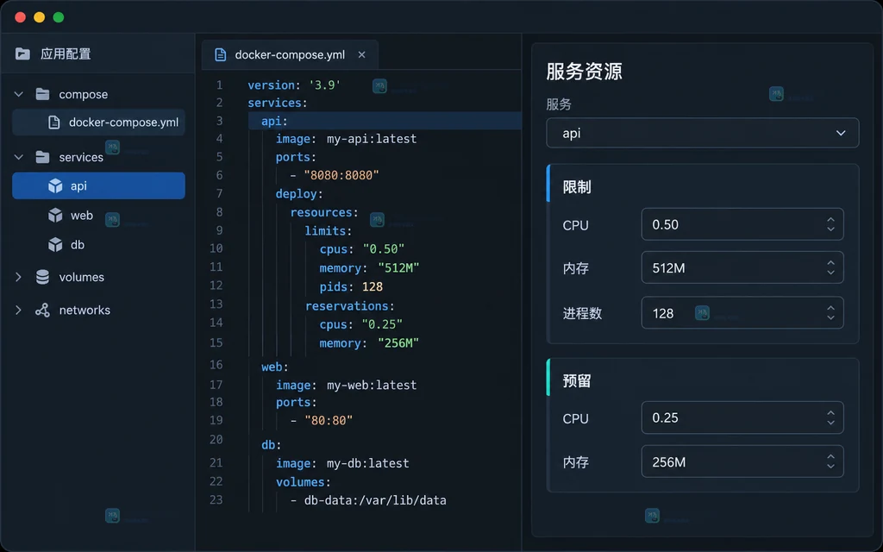Click the services: key on line 2

pyautogui.click(x=277, y=103)
